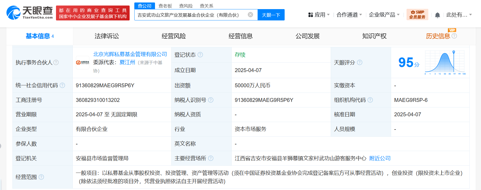Select the 查风险 search tab
The width and height of the screenshot is (481, 190).
[x=186, y=6]
